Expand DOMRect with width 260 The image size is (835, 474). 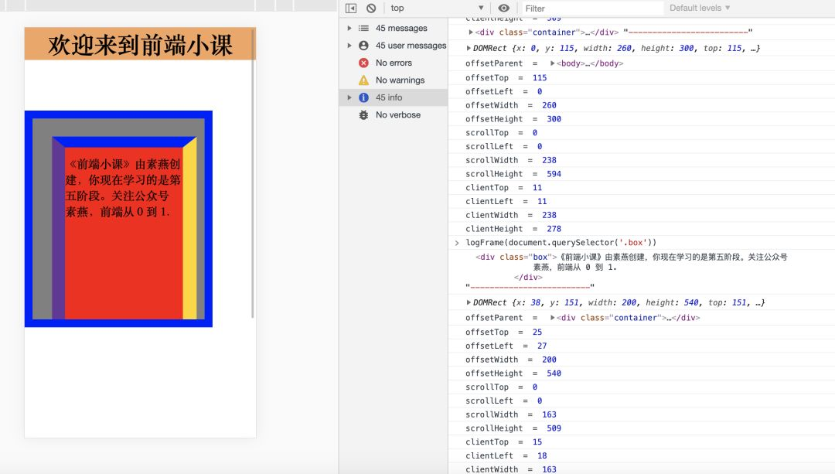(x=469, y=49)
